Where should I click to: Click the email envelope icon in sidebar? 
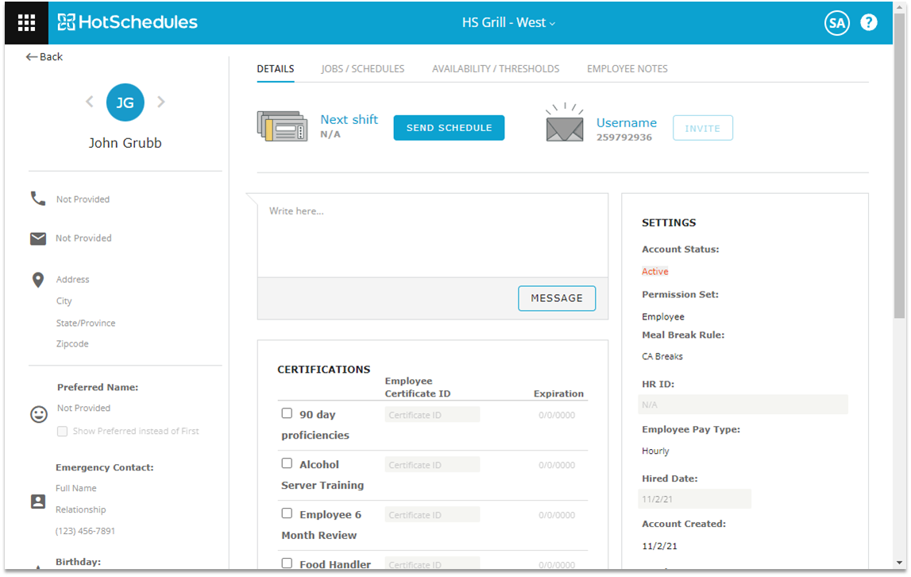point(38,238)
